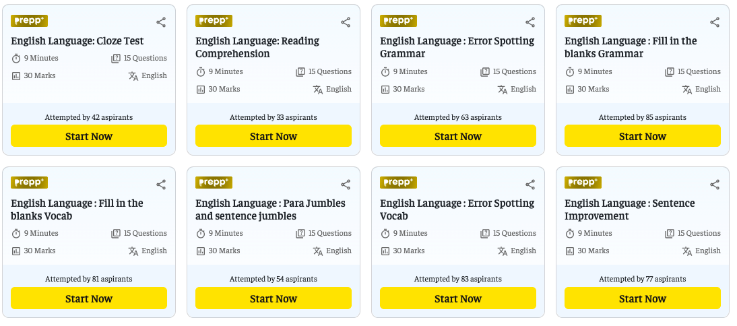Share Fill in the blanks Grammar test

(x=715, y=22)
